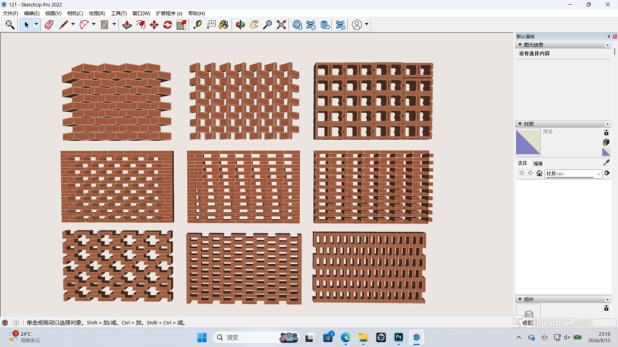Open the Line tool dropdown arrow
The width and height of the screenshot is (618, 347).
(x=73, y=25)
